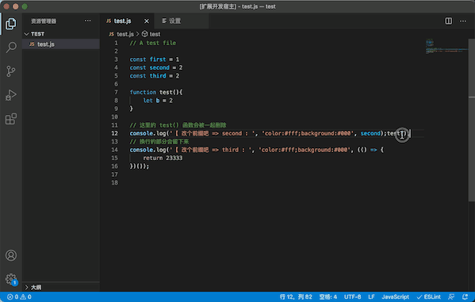Image resolution: width=475 pixels, height=302 pixels.
Task: Open the Source Control view icon
Action: coord(11,71)
